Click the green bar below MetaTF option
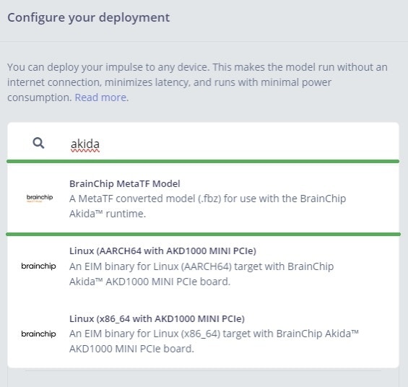 (x=203, y=235)
